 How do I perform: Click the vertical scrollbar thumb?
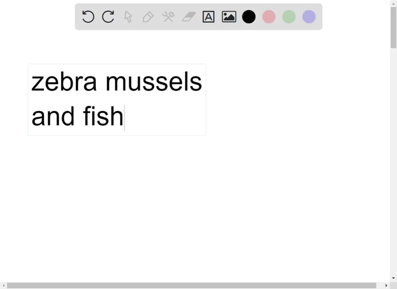pyautogui.click(x=393, y=27)
